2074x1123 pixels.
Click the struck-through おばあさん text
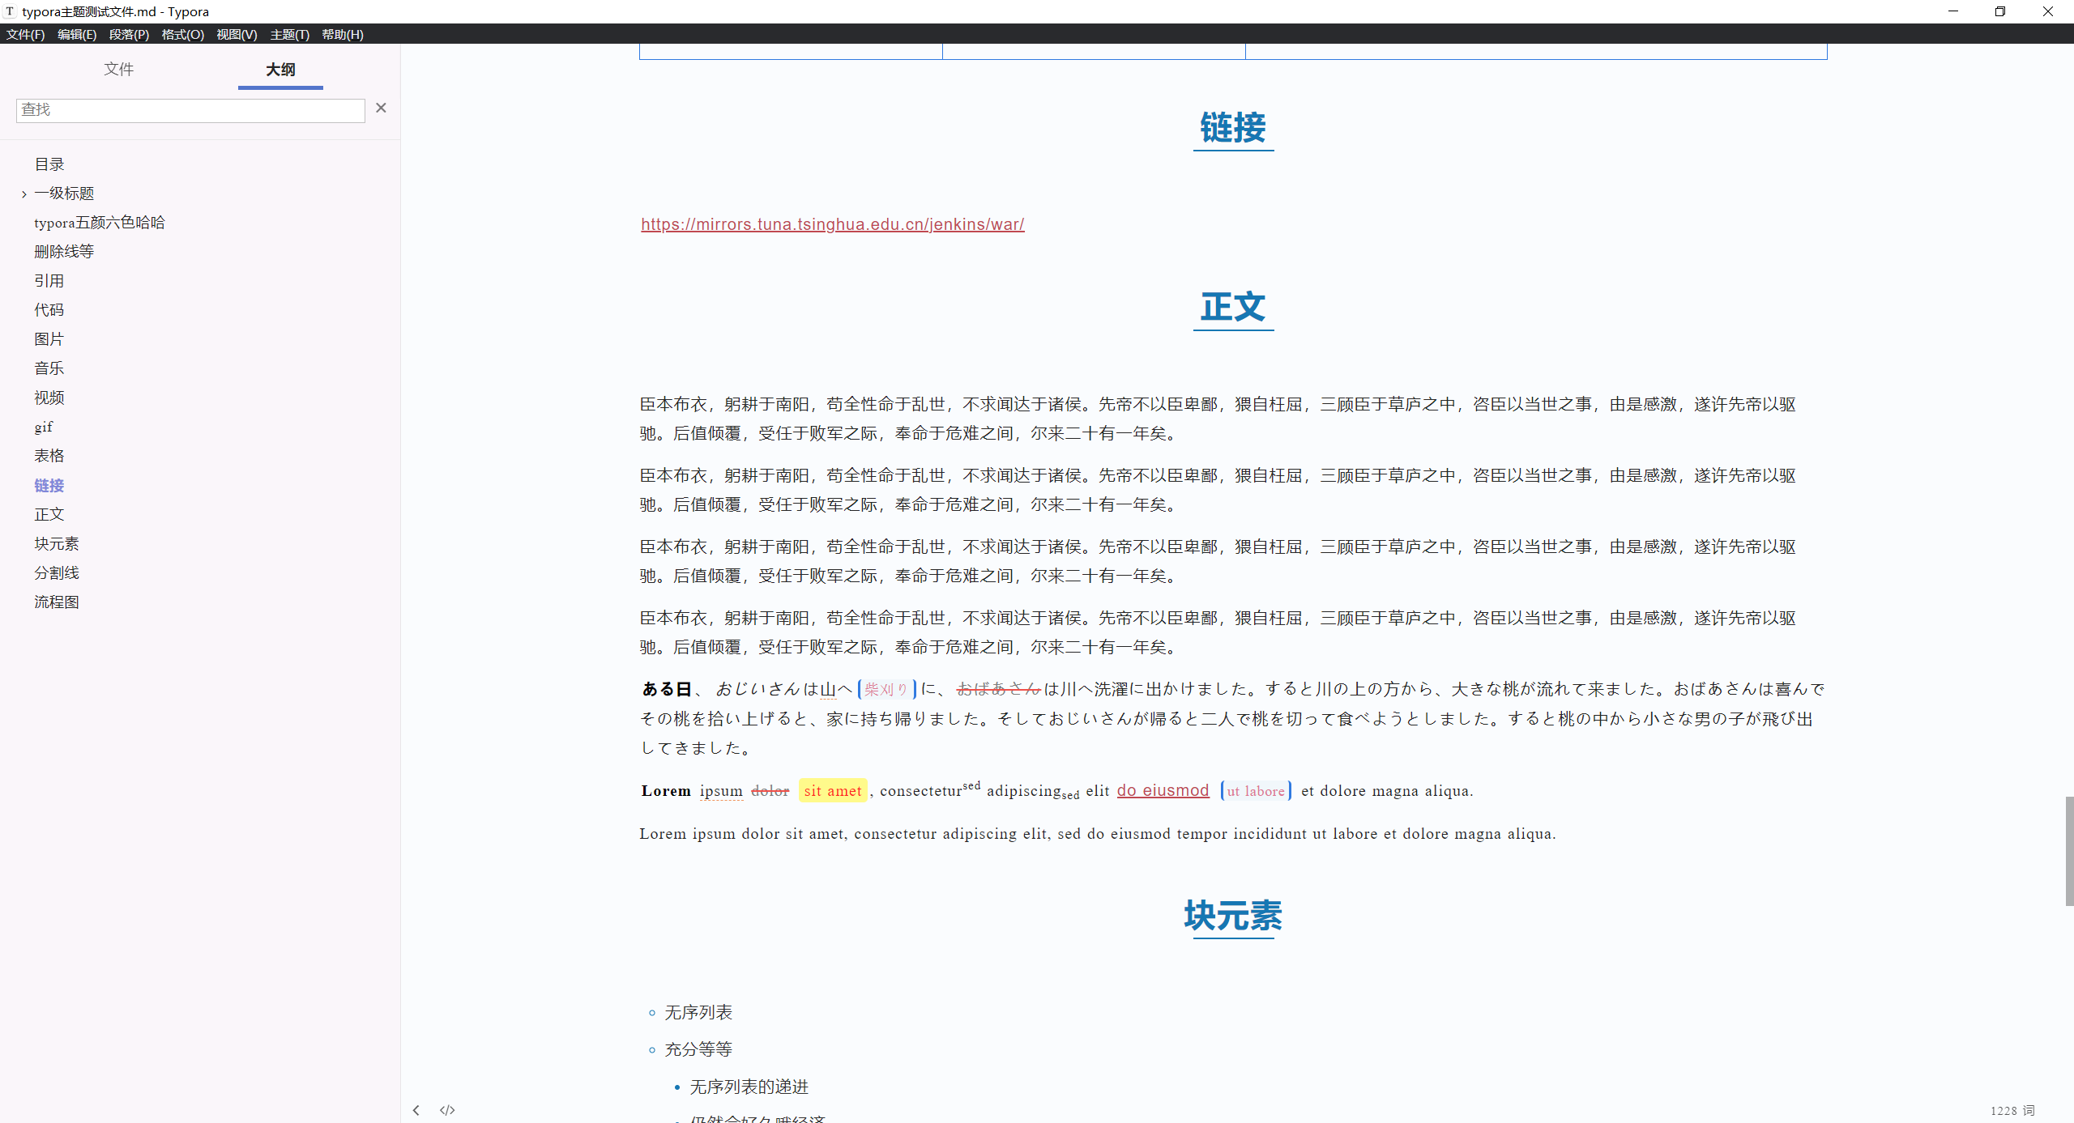[x=998, y=689]
